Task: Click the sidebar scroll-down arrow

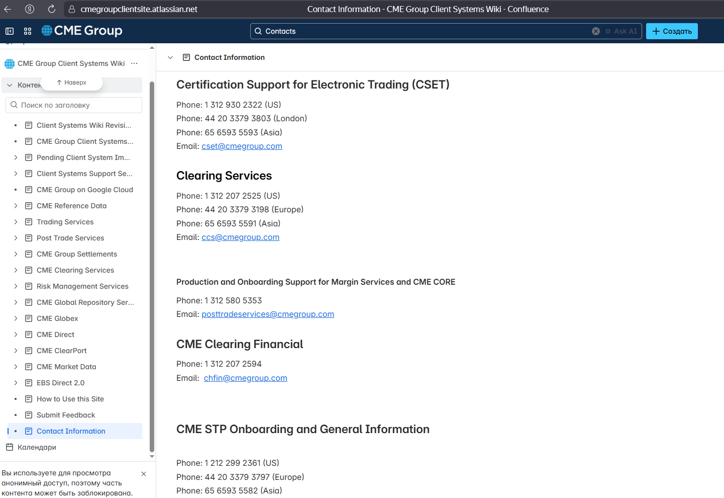Action: point(152,456)
